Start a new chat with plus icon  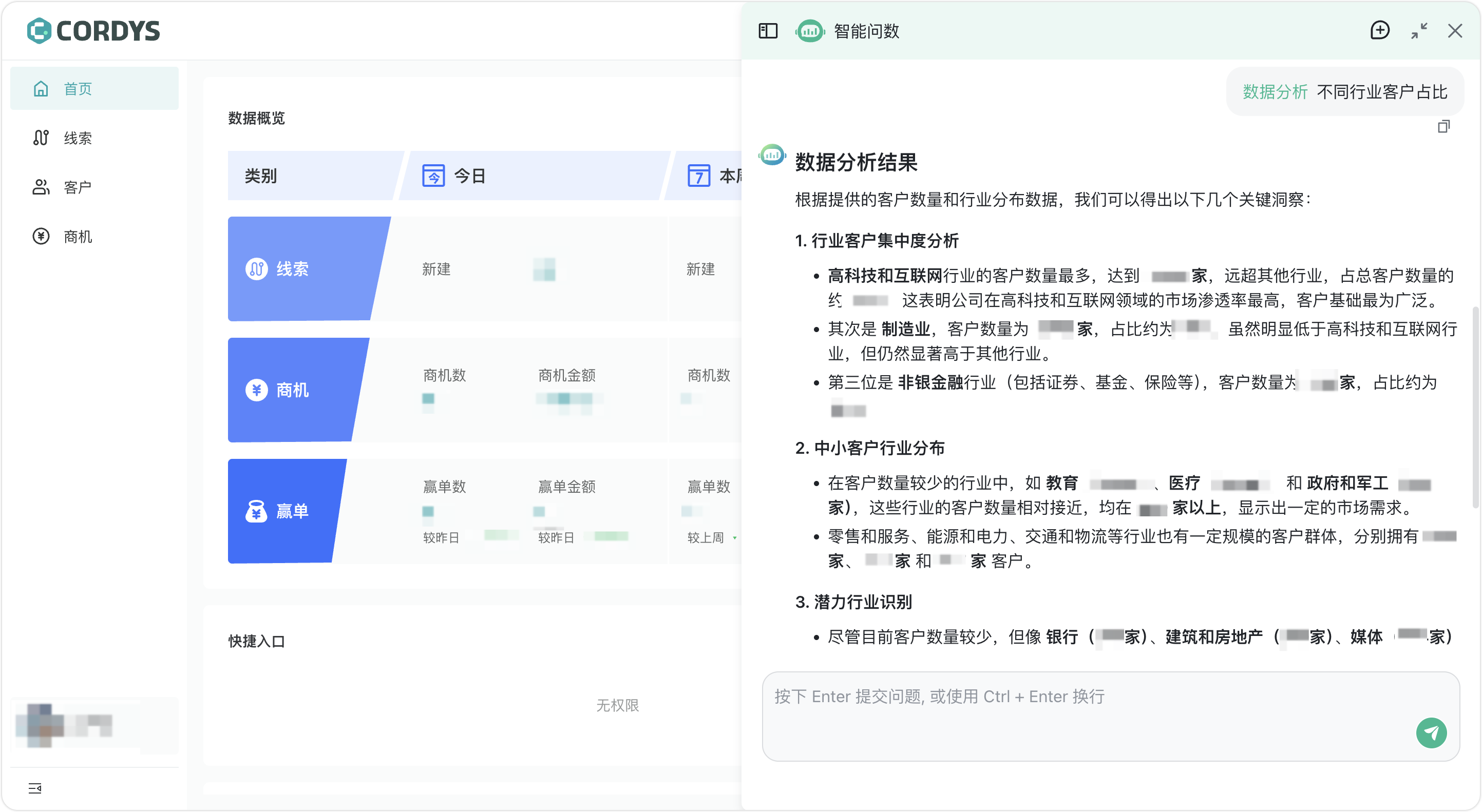(x=1380, y=30)
